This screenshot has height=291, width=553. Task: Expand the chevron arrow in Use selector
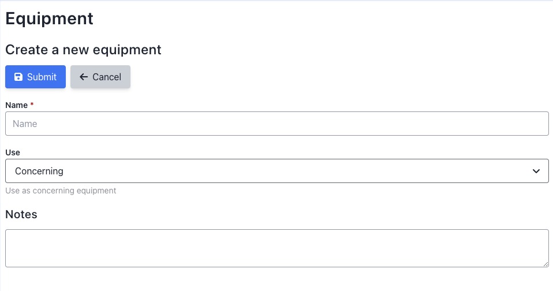click(536, 171)
